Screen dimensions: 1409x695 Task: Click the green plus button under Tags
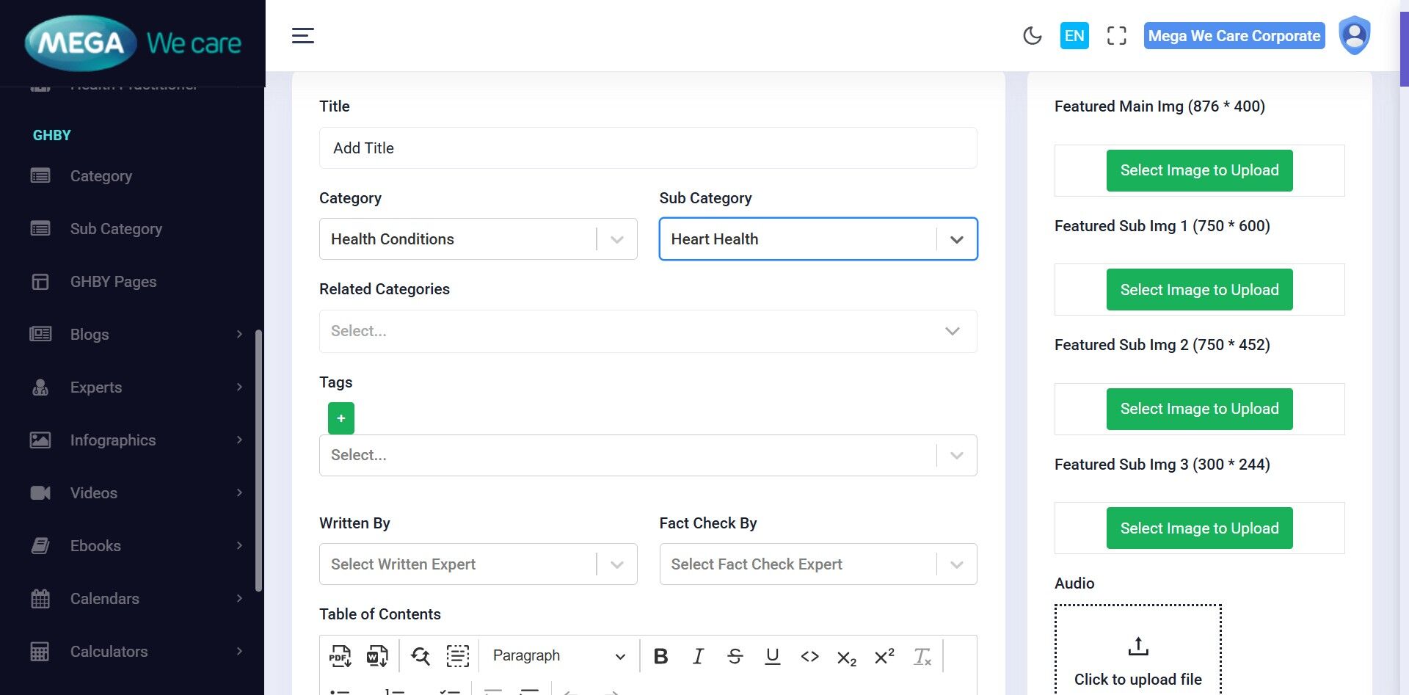point(341,418)
